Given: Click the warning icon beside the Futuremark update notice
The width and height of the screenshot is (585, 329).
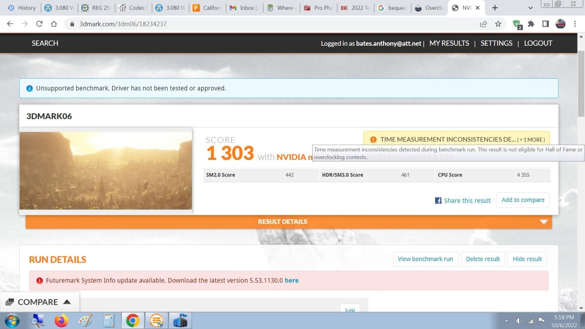Looking at the screenshot, I should click(x=40, y=280).
